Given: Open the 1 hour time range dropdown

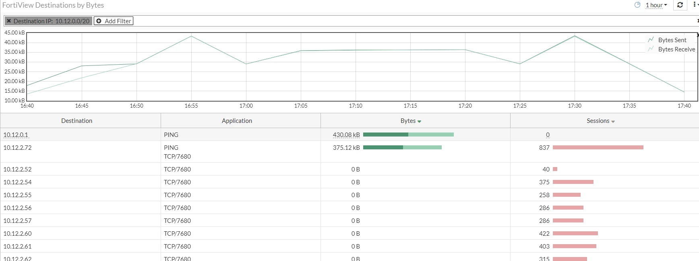Looking at the screenshot, I should pos(656,5).
